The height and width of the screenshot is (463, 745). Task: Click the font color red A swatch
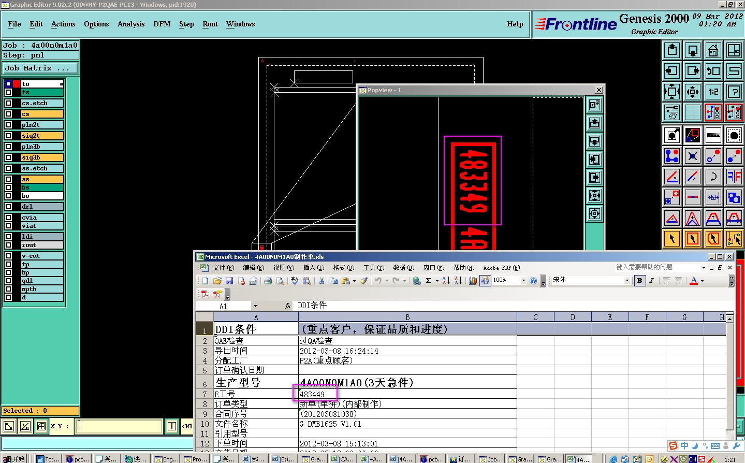pos(694,281)
